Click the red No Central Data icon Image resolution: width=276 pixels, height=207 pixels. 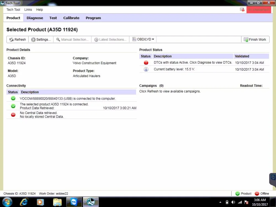[13, 115]
